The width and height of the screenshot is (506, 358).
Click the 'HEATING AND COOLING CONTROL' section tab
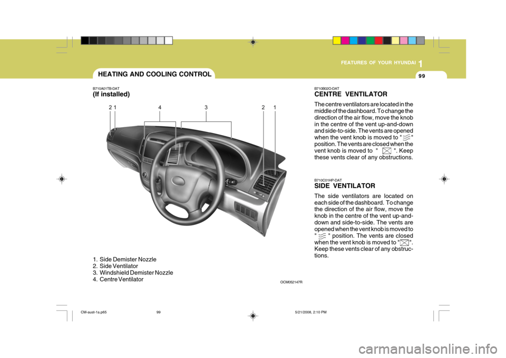[154, 74]
